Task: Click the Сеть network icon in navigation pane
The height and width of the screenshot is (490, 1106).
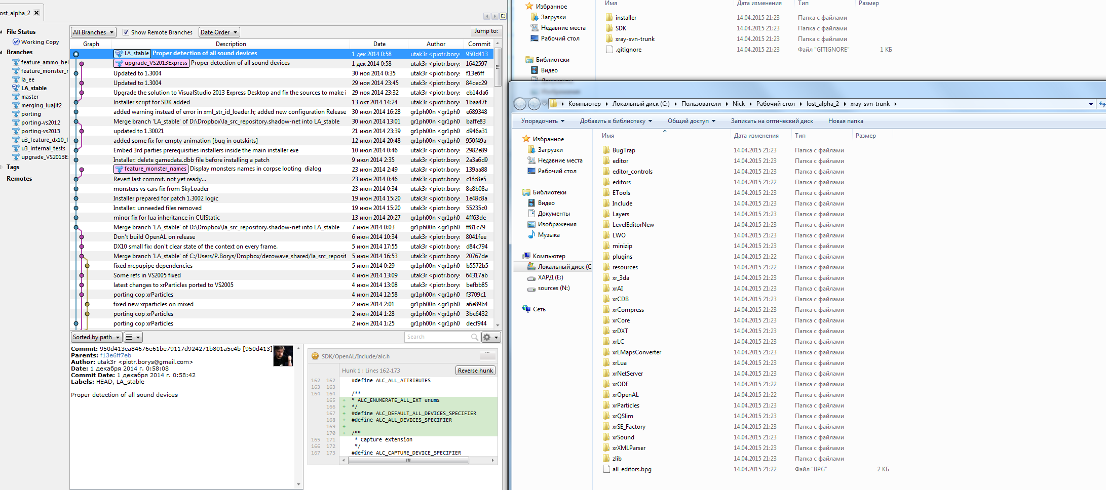Action: point(526,309)
